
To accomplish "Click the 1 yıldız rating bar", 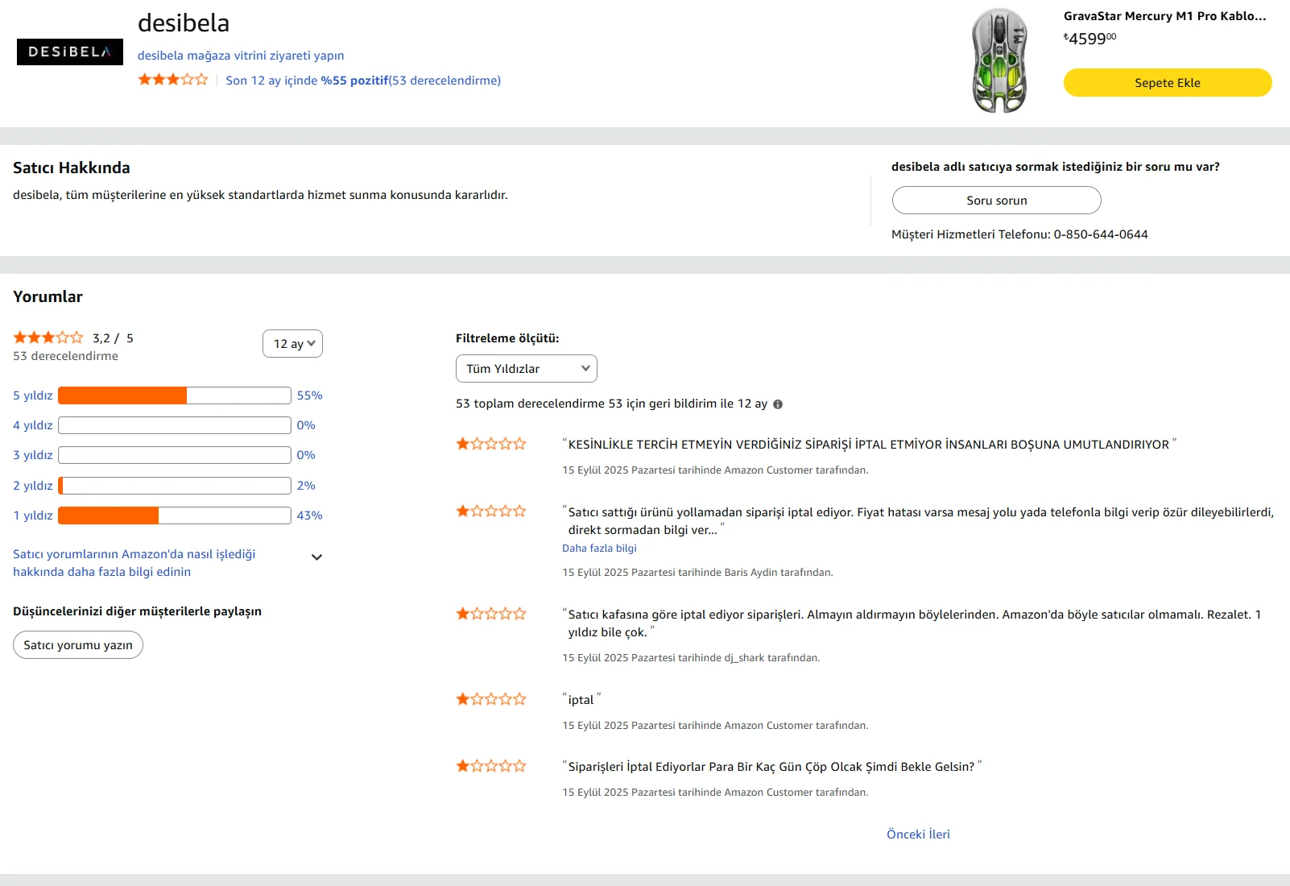I will 174,515.
